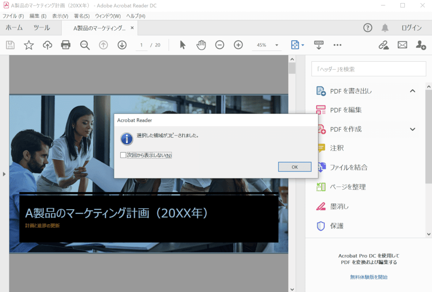Select the A製品のマーケティング document tab
Screen dimensions: 432x292
[x=99, y=28]
